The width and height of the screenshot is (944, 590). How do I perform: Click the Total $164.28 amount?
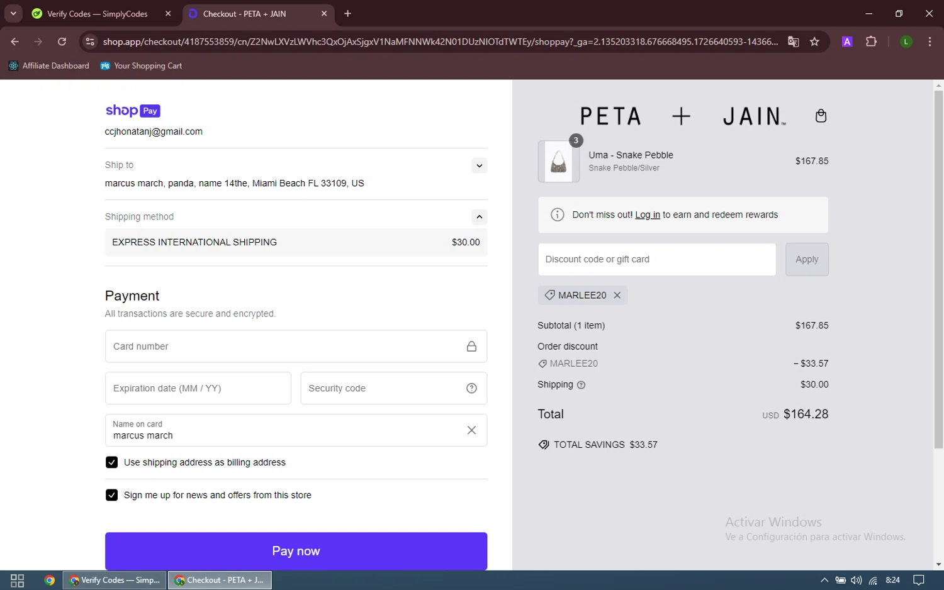pos(806,414)
